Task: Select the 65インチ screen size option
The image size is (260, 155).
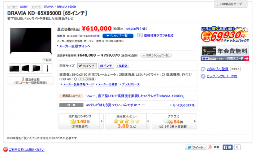Action: coord(87,66)
